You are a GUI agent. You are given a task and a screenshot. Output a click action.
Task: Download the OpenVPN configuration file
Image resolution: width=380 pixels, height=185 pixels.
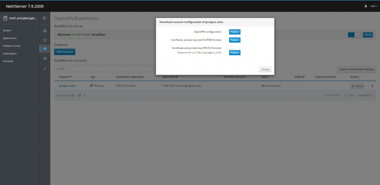click(x=234, y=32)
